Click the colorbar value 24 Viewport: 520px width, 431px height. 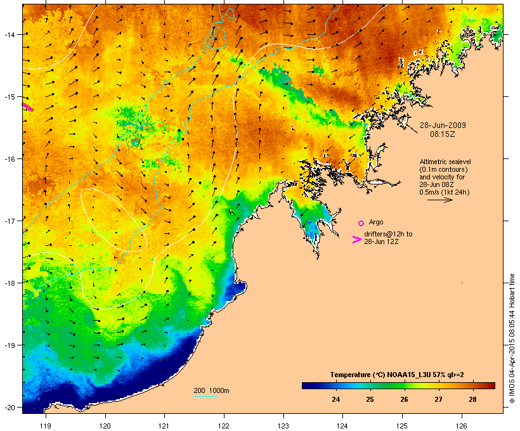click(x=336, y=399)
